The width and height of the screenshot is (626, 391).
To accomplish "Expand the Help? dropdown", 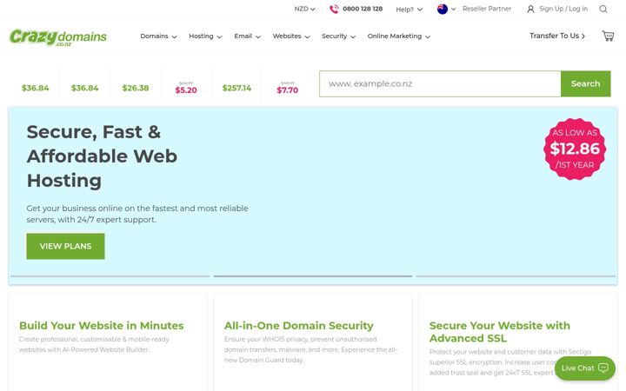I will point(409,10).
